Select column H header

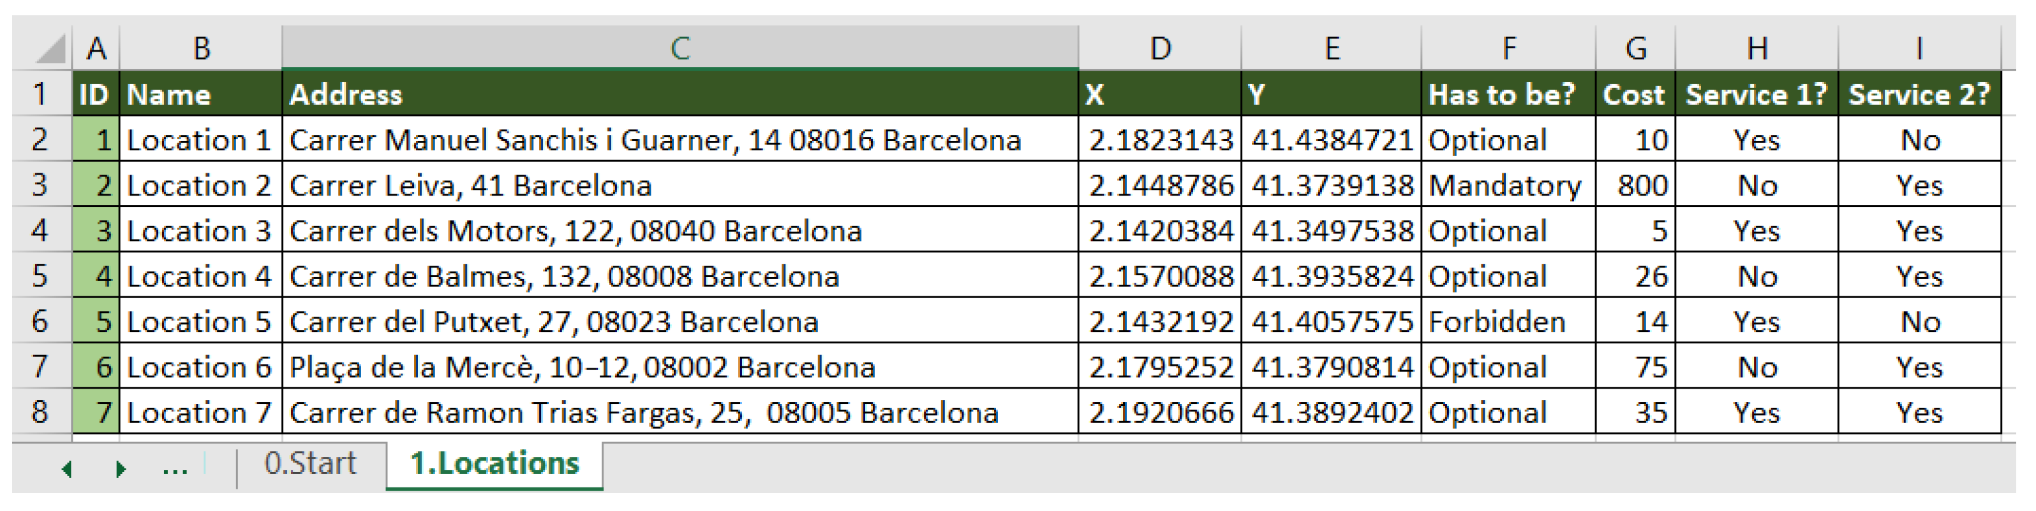[x=1756, y=48]
